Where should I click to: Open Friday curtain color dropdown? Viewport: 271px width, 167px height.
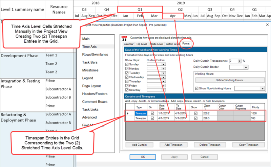(164, 86)
